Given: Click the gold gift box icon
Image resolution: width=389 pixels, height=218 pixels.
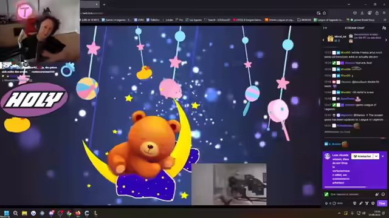Looking at the screenshot, I should click(x=330, y=38).
